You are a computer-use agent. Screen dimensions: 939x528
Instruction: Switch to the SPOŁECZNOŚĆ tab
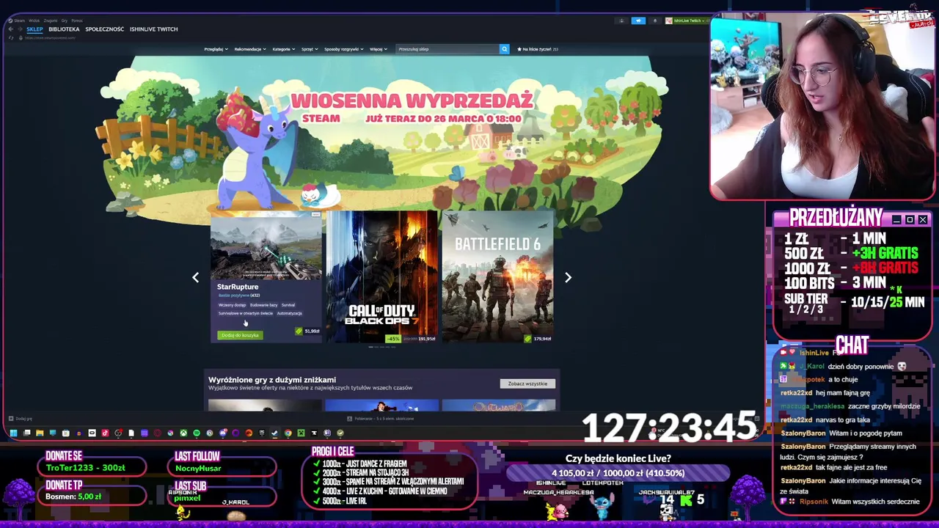105,29
